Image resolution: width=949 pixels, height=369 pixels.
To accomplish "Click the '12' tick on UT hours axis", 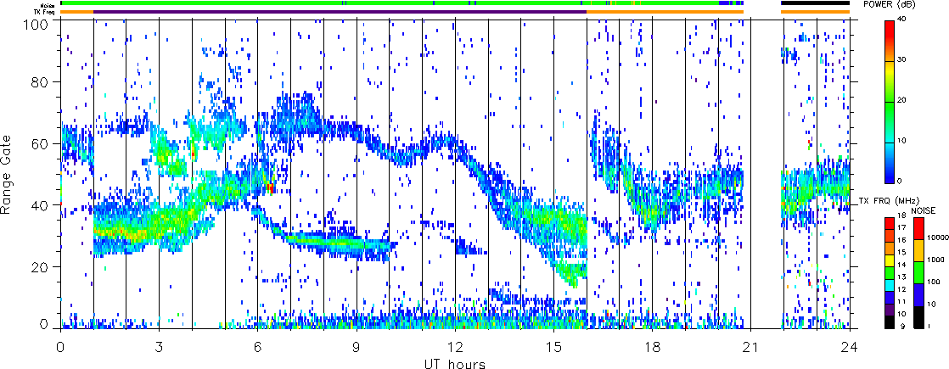I will click(x=455, y=347).
